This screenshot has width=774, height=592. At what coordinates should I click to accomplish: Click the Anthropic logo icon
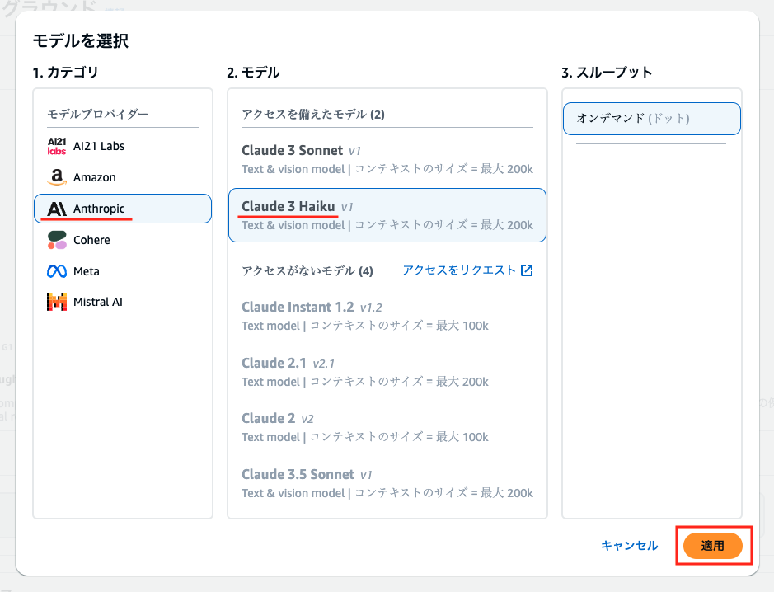(x=57, y=209)
